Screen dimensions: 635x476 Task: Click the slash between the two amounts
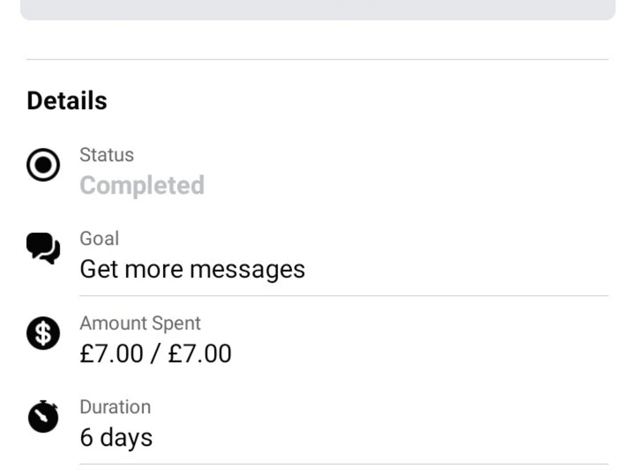coord(155,354)
